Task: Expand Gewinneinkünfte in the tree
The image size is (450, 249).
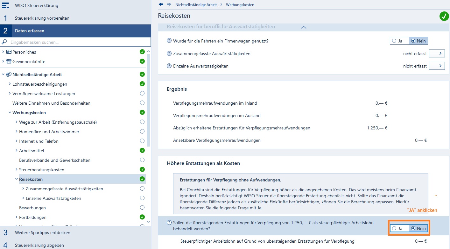Action: click(3, 61)
